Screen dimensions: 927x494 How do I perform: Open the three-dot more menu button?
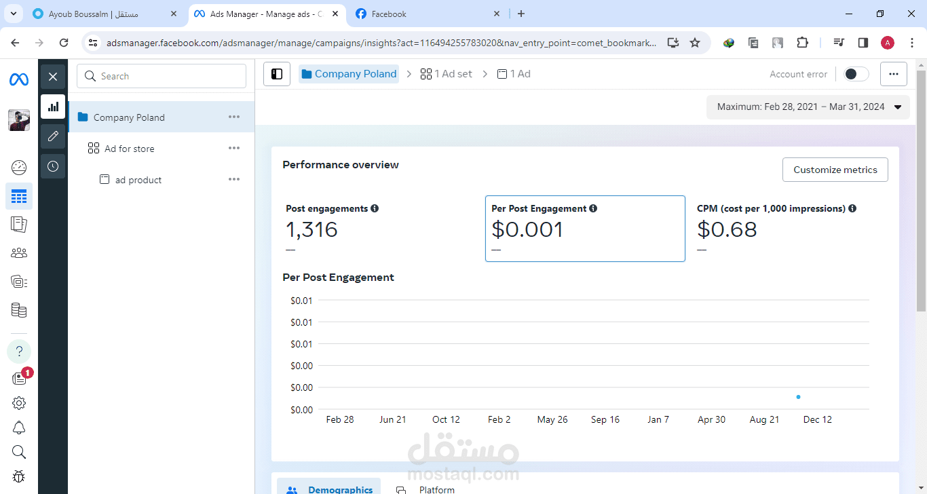(894, 74)
